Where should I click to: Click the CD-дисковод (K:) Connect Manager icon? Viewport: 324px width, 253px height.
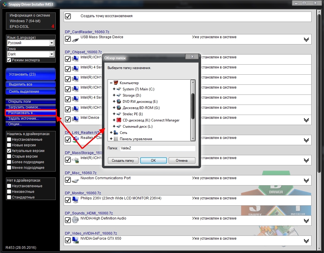tap(119, 120)
